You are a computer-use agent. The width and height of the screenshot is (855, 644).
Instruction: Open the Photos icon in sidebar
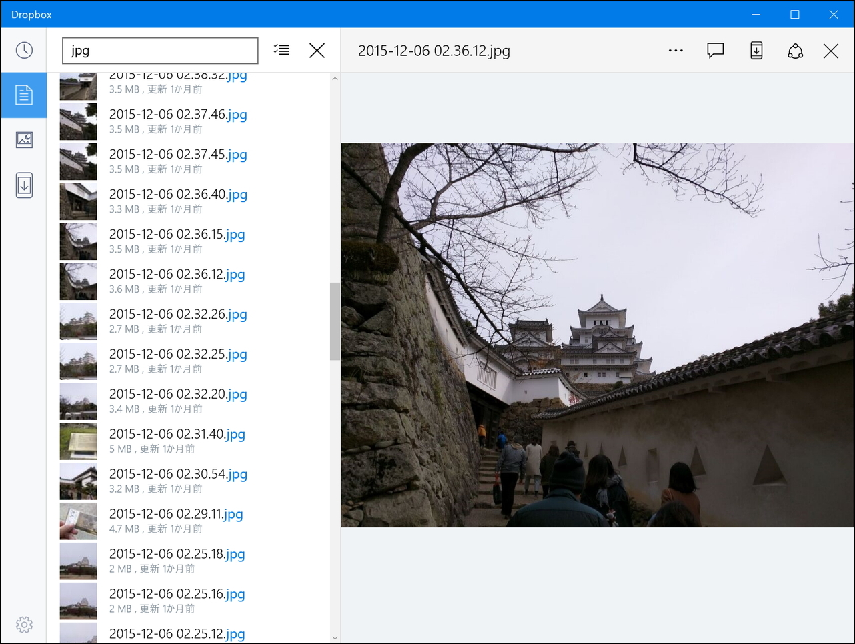click(24, 140)
